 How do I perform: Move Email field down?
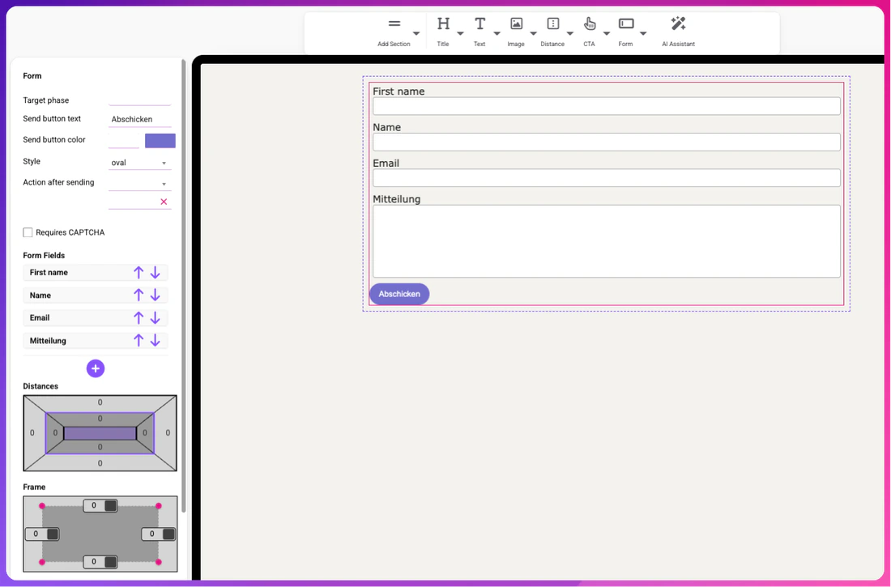coord(156,317)
